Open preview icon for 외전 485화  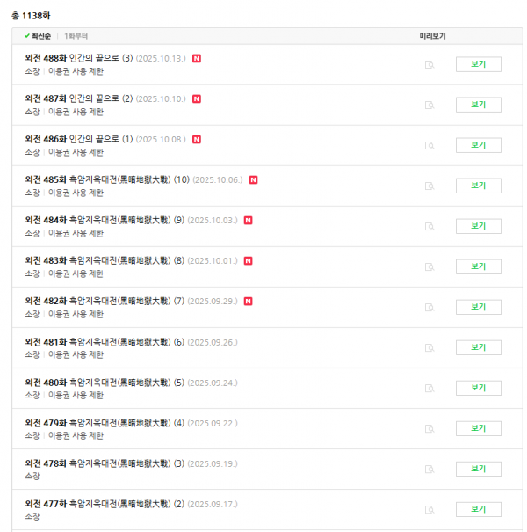pos(430,186)
